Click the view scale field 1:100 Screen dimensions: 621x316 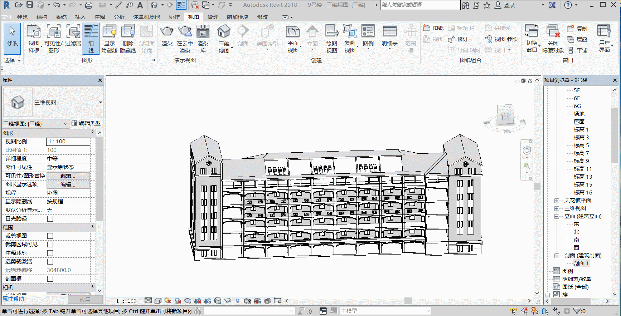[x=68, y=142]
